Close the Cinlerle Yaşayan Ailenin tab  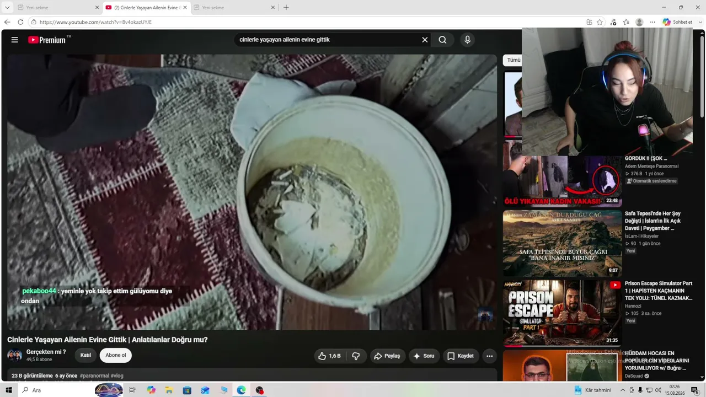[x=185, y=8]
